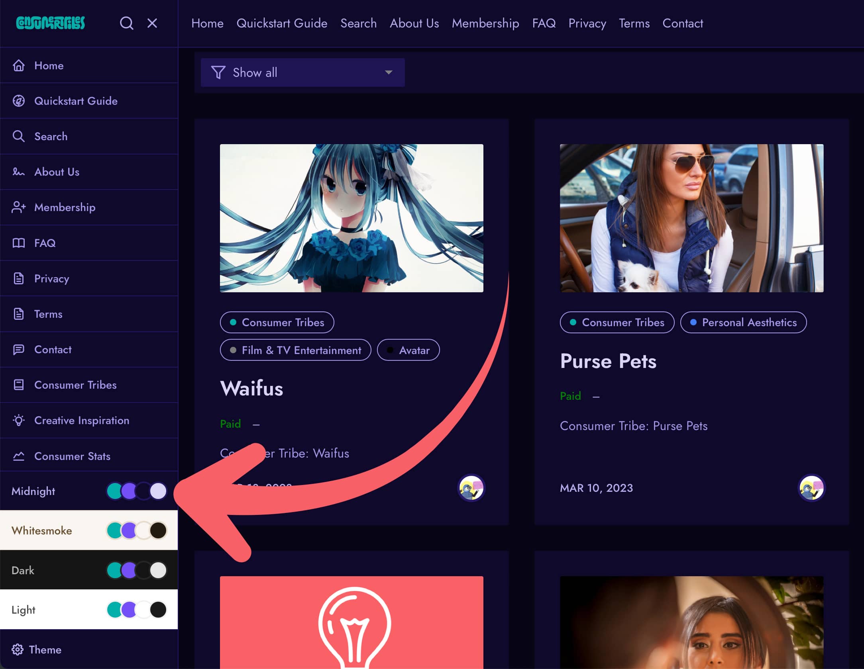This screenshot has height=669, width=864.
Task: Click the About Us signature icon
Action: 19,172
